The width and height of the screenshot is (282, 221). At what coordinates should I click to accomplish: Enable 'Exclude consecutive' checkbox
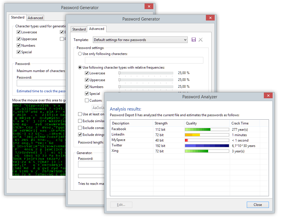pyautogui.click(x=80, y=128)
